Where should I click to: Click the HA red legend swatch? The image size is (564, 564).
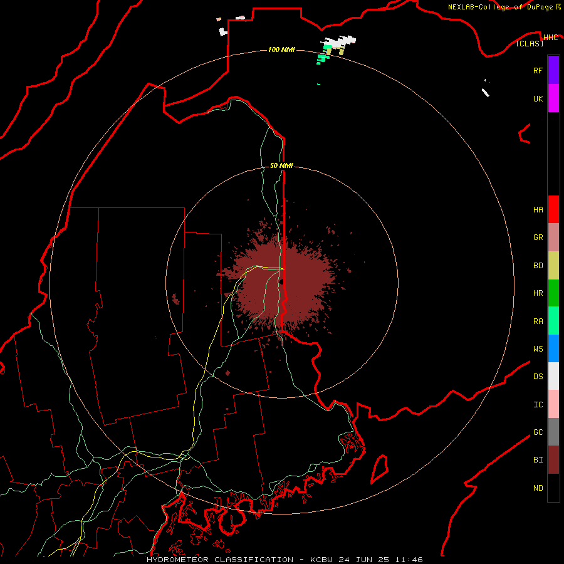(553, 209)
